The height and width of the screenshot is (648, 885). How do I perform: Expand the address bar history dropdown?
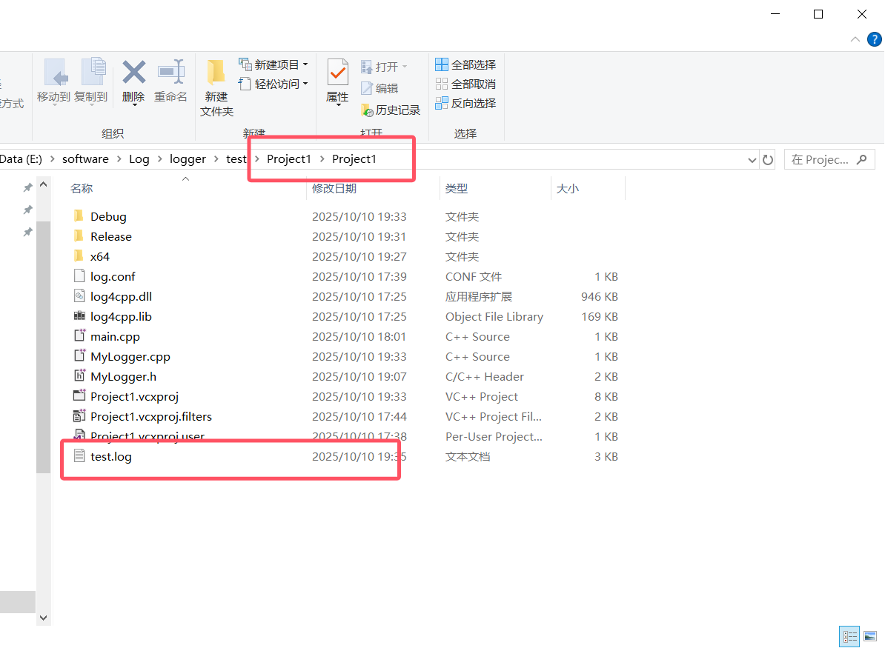click(x=752, y=158)
